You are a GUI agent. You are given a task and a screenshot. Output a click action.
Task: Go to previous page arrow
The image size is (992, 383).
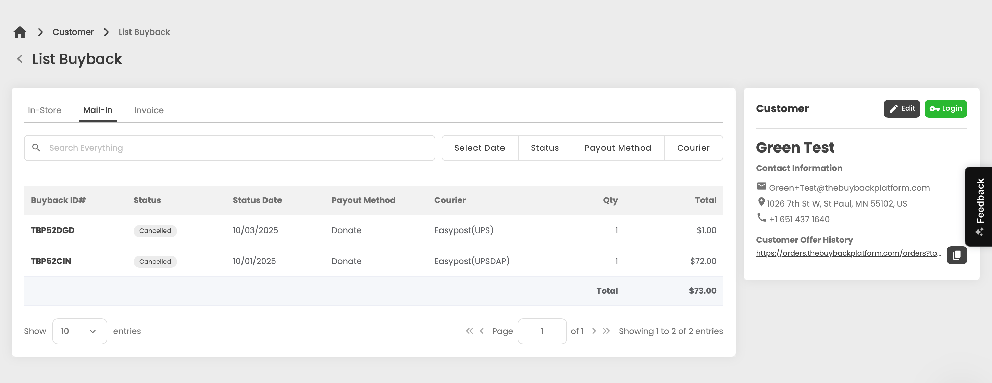click(x=482, y=331)
